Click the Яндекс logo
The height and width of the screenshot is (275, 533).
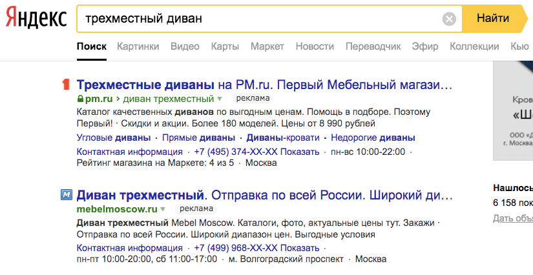coord(36,19)
